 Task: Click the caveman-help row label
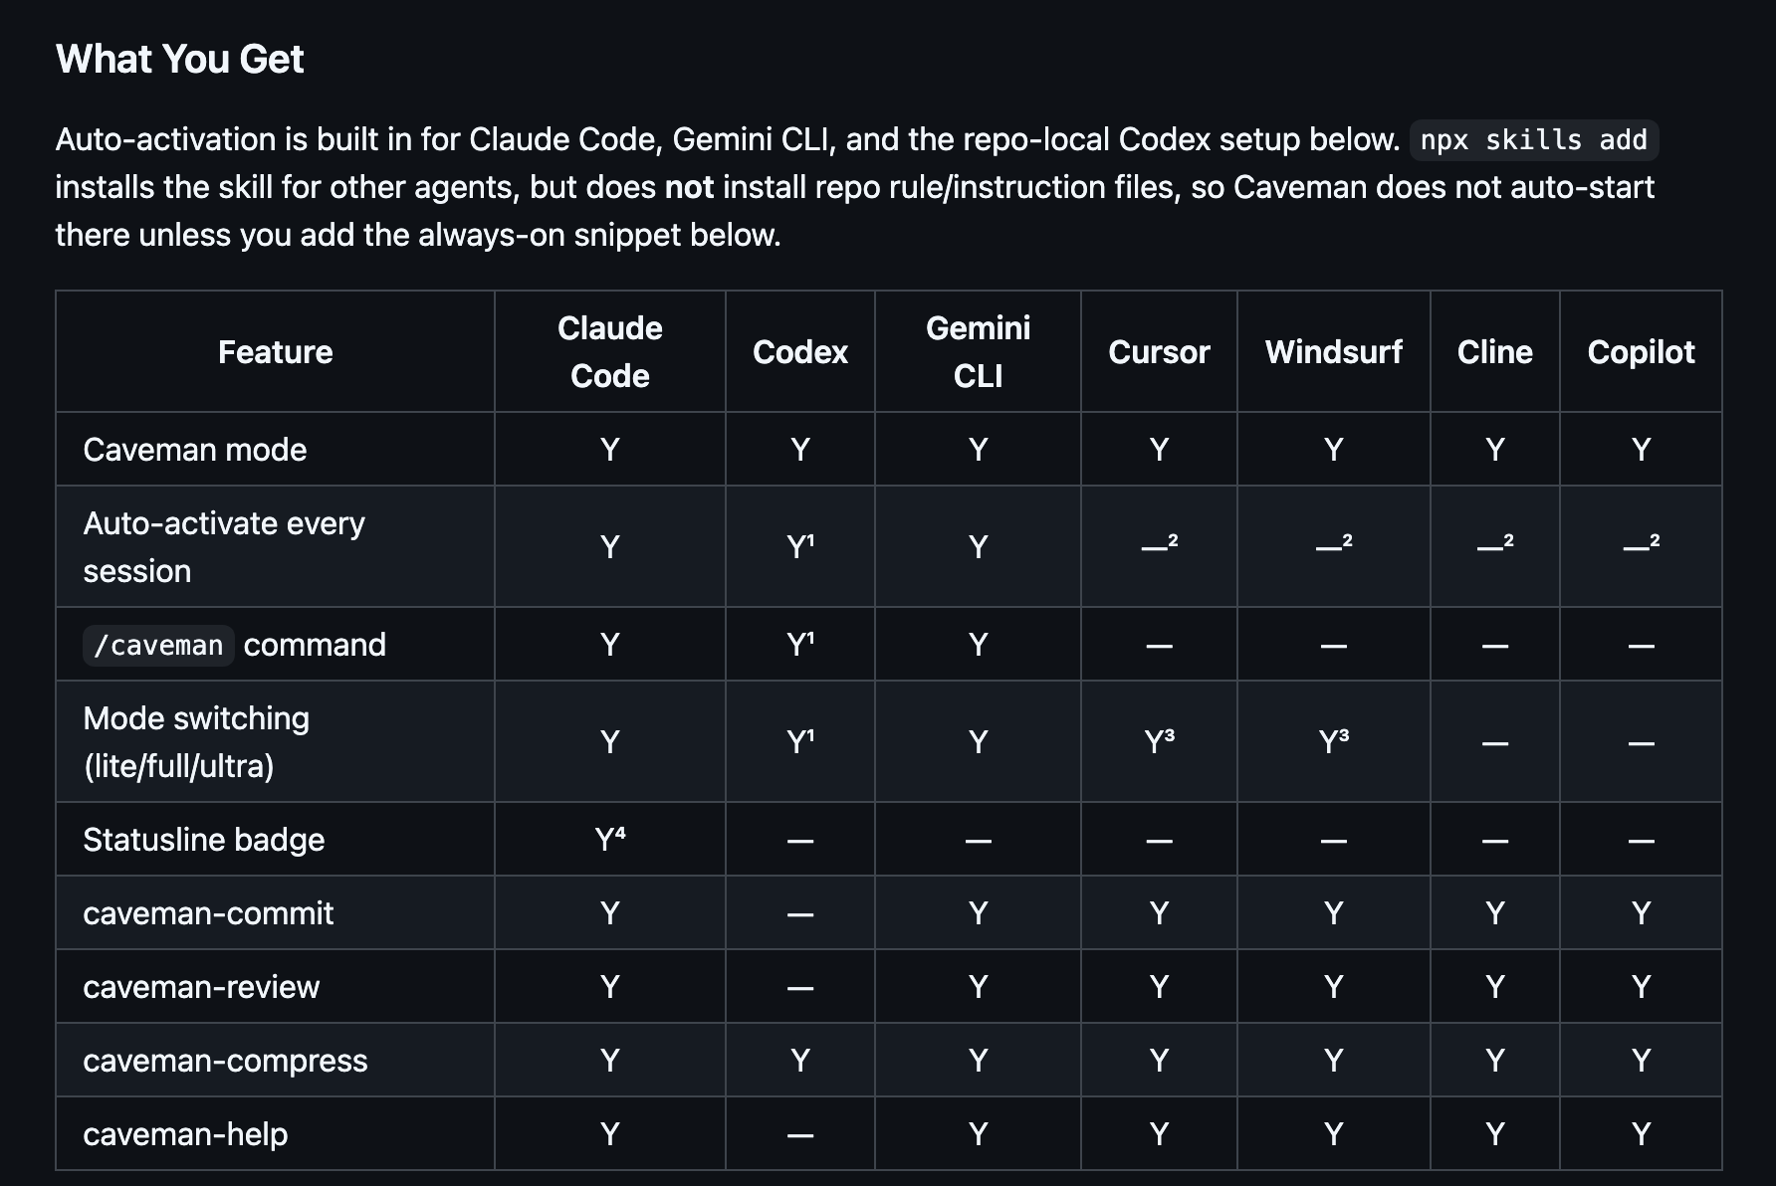(x=185, y=1134)
